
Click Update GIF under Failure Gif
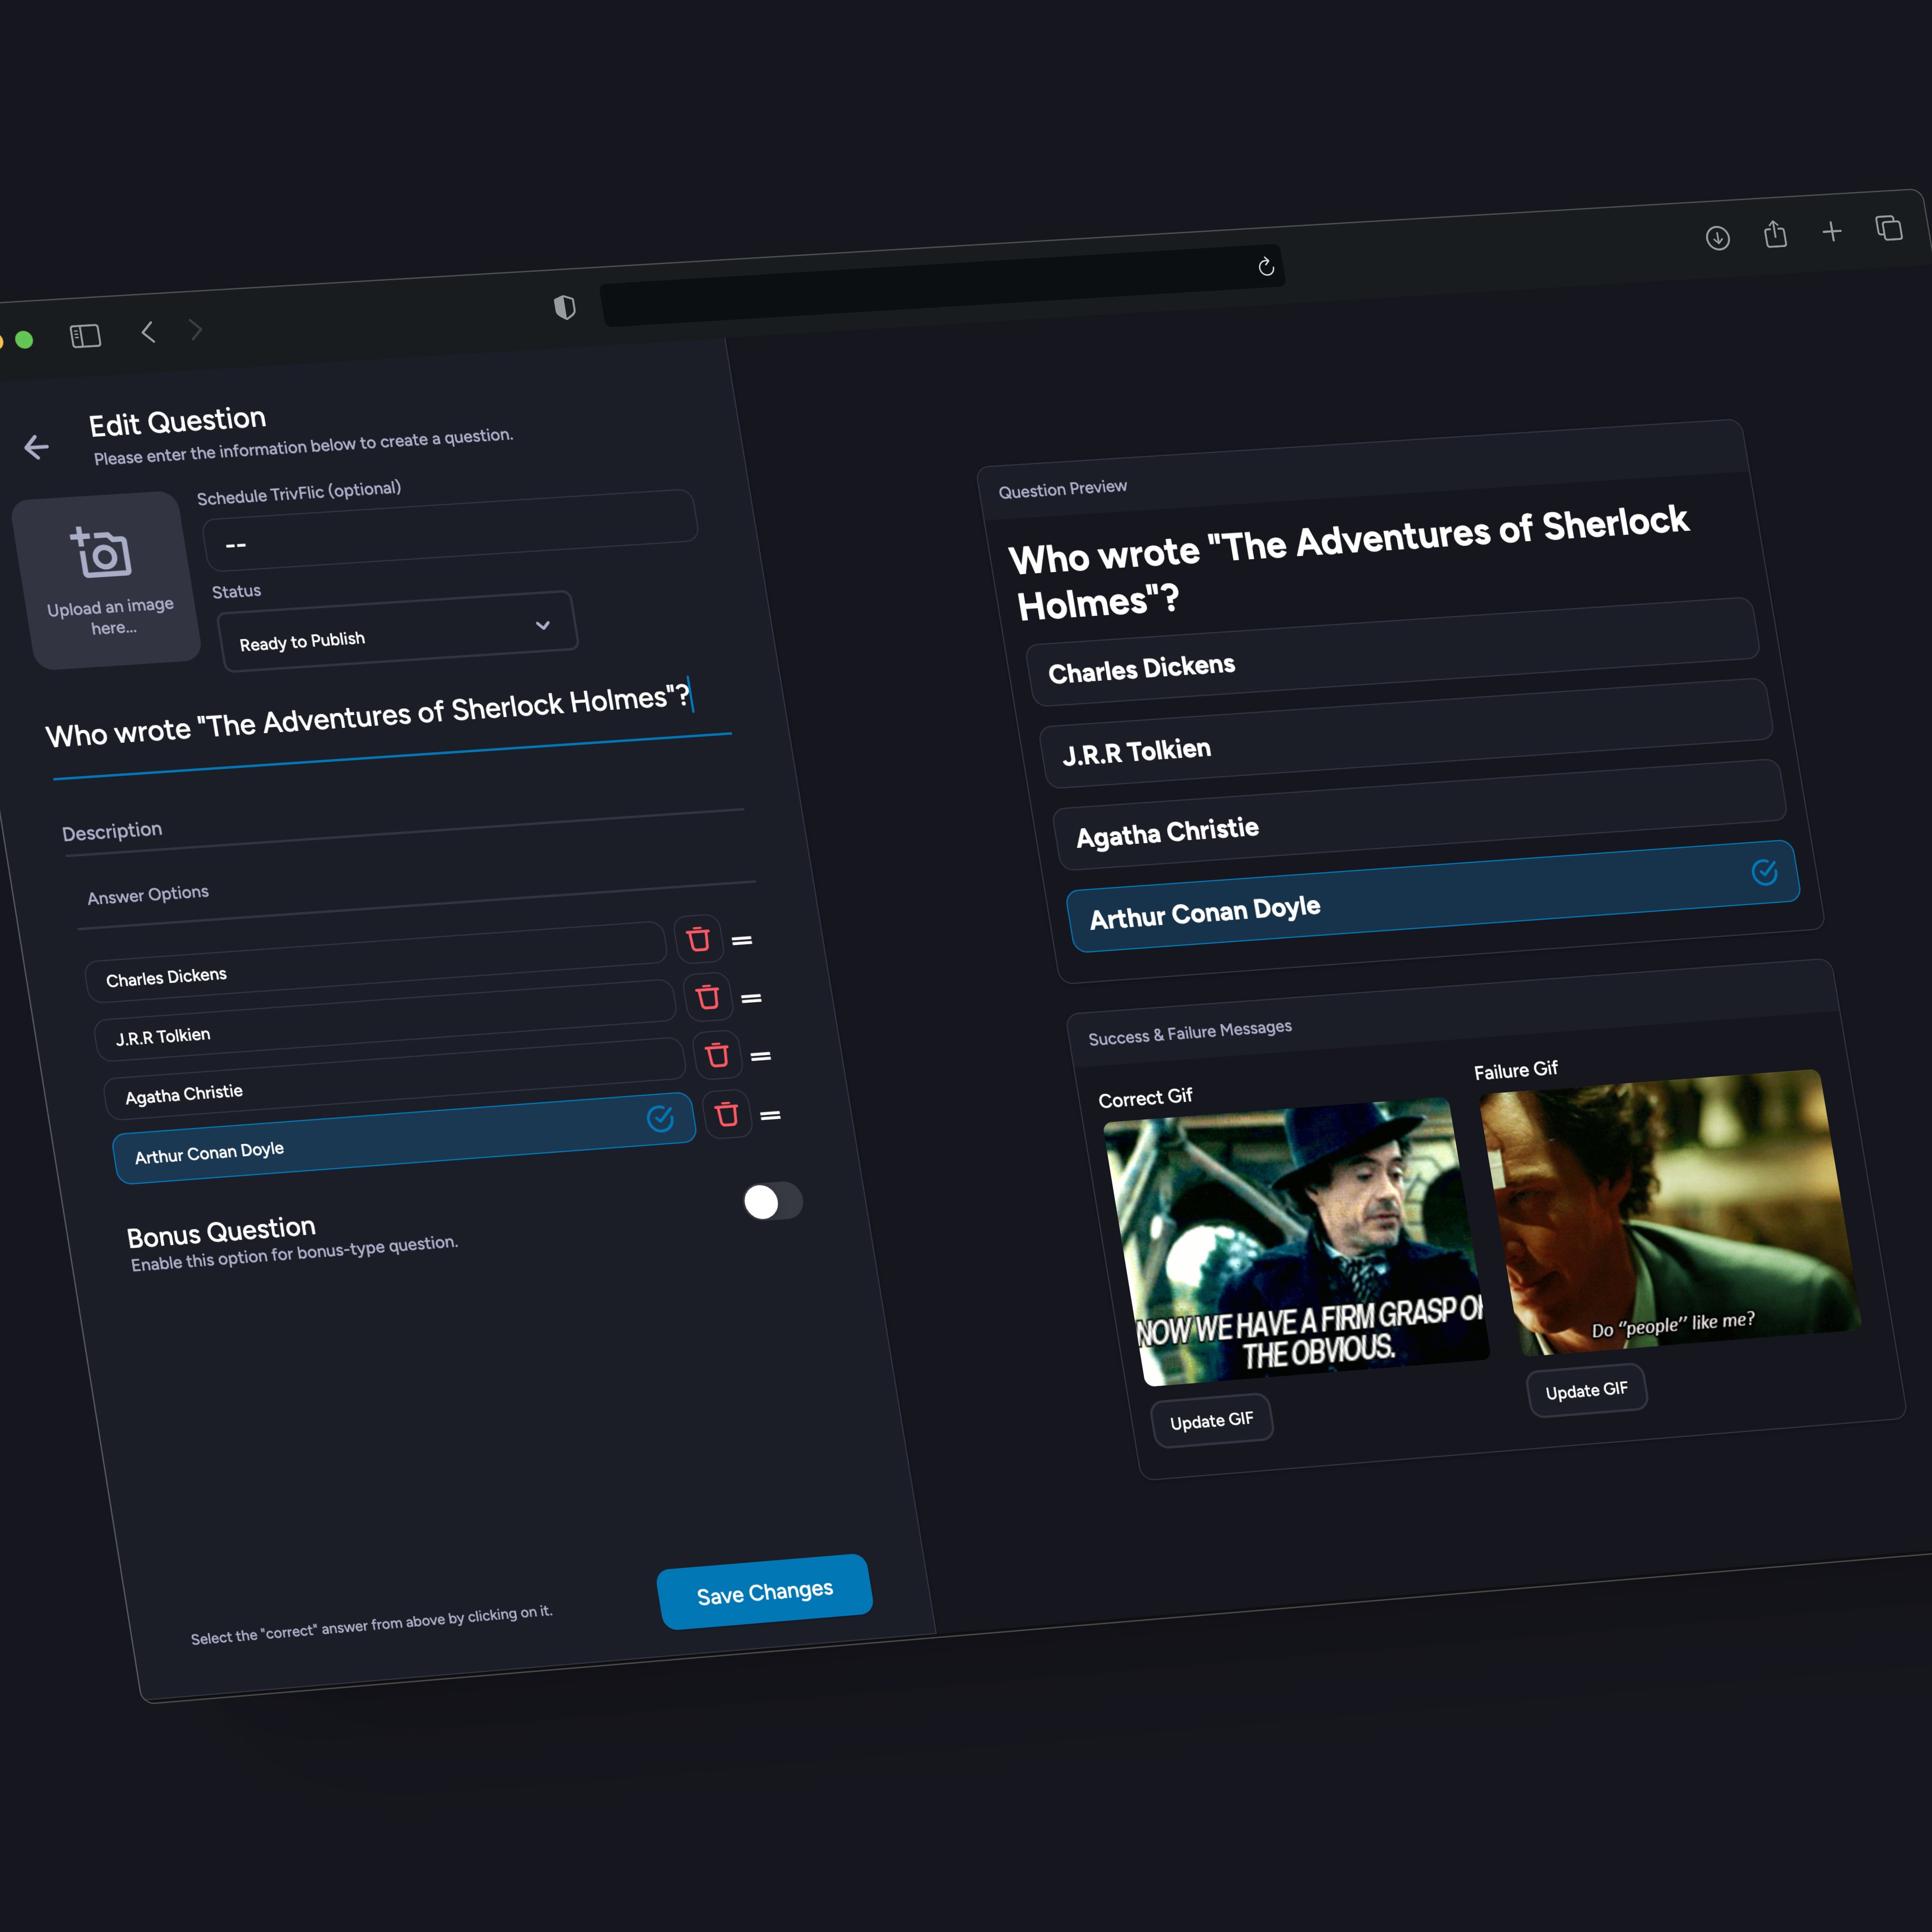pos(1586,1390)
